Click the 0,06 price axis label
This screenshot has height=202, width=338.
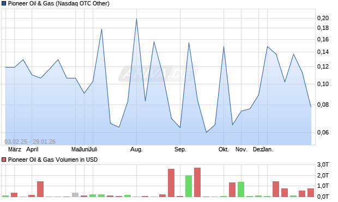click(x=323, y=132)
